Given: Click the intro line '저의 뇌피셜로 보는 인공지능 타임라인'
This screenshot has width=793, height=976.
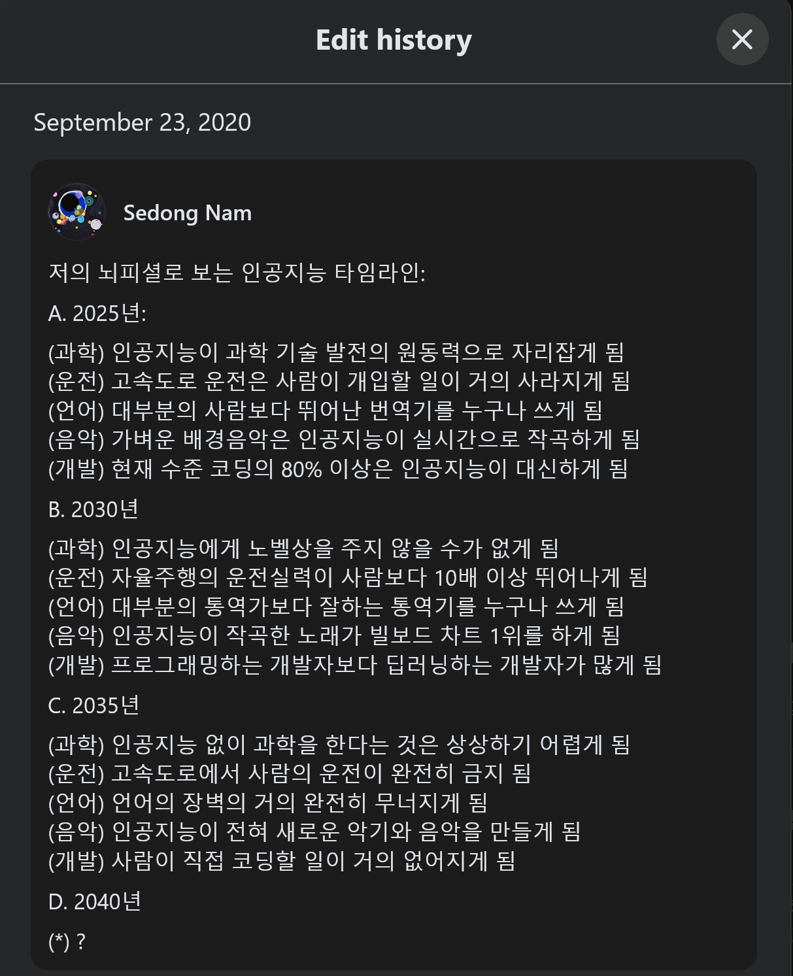Looking at the screenshot, I should tap(237, 273).
